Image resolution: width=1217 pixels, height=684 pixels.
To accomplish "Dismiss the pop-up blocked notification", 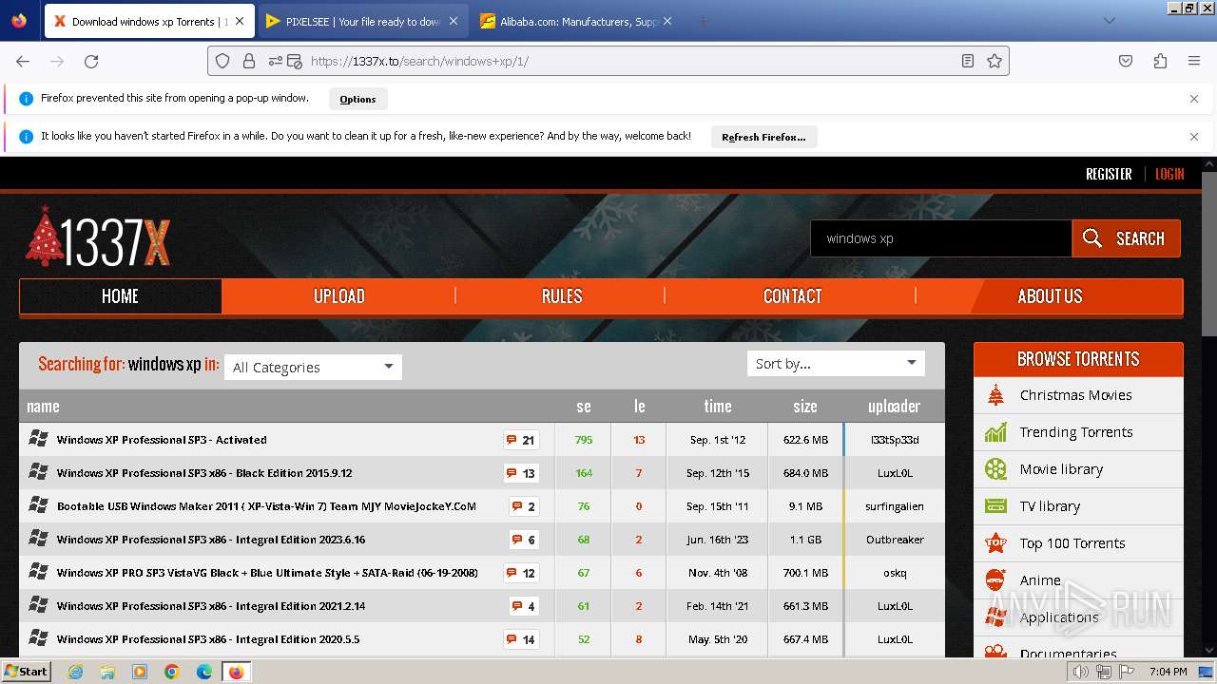I will (x=1194, y=99).
